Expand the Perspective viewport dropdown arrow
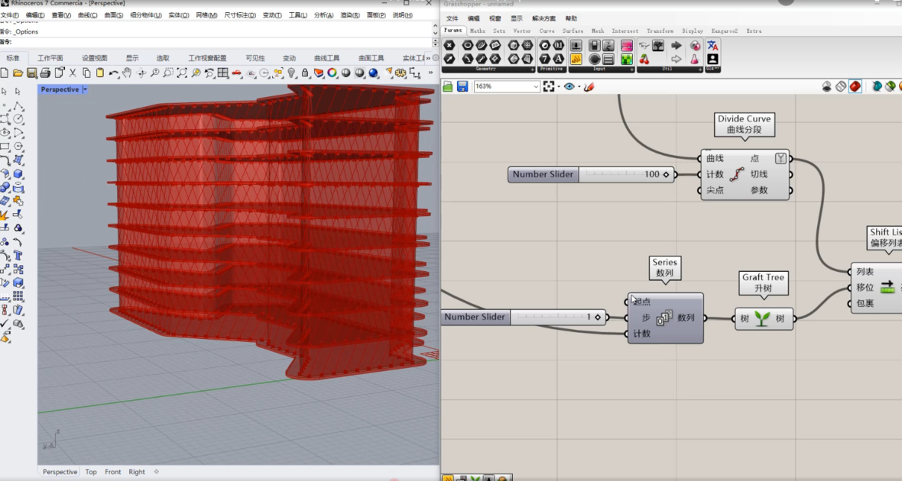The height and width of the screenshot is (481, 902). click(85, 89)
